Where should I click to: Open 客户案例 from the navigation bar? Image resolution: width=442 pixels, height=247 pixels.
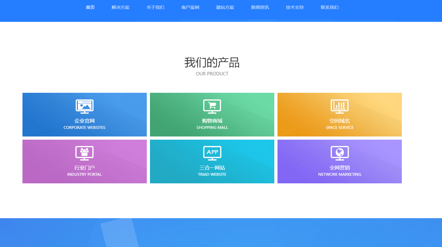190,7
